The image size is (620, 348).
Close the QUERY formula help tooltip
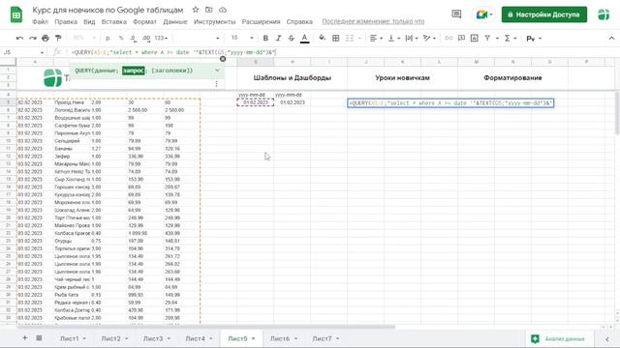[223, 59]
